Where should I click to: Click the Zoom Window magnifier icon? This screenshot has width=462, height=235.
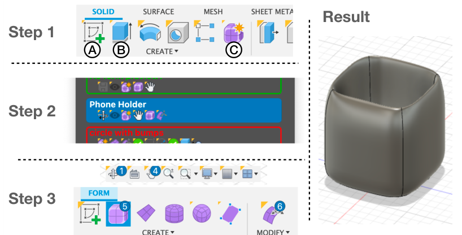click(185, 173)
